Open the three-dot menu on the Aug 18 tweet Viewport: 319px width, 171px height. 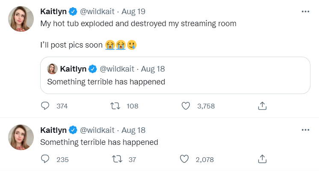pyautogui.click(x=305, y=130)
